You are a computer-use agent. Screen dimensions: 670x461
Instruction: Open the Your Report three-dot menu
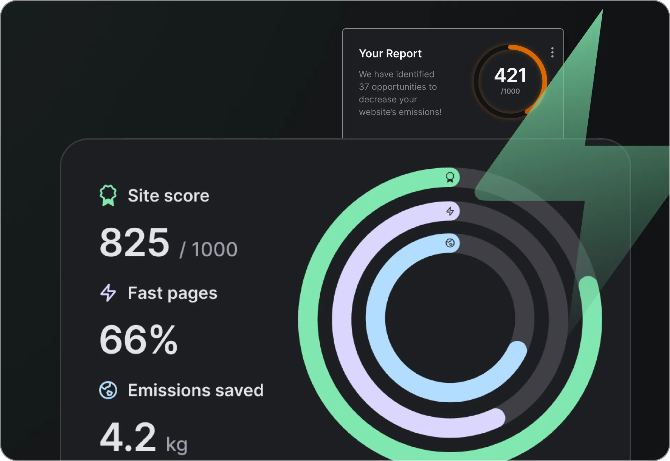552,52
